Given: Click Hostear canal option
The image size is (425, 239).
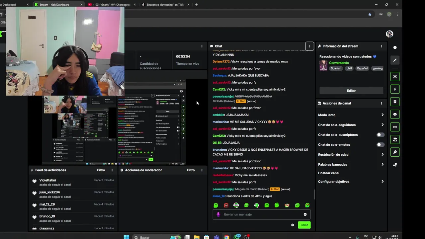Looking at the screenshot, I should coord(329,173).
